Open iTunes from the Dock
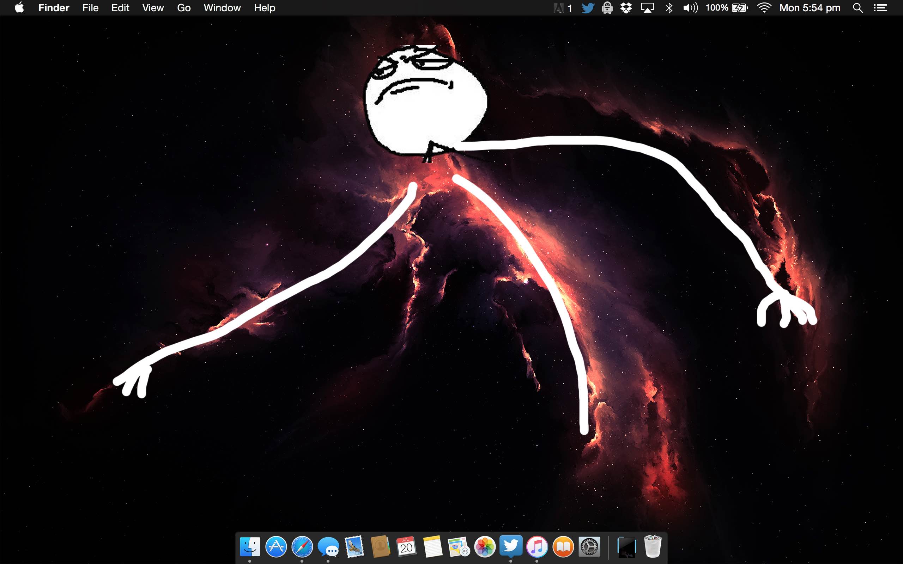903x564 pixels. [537, 547]
